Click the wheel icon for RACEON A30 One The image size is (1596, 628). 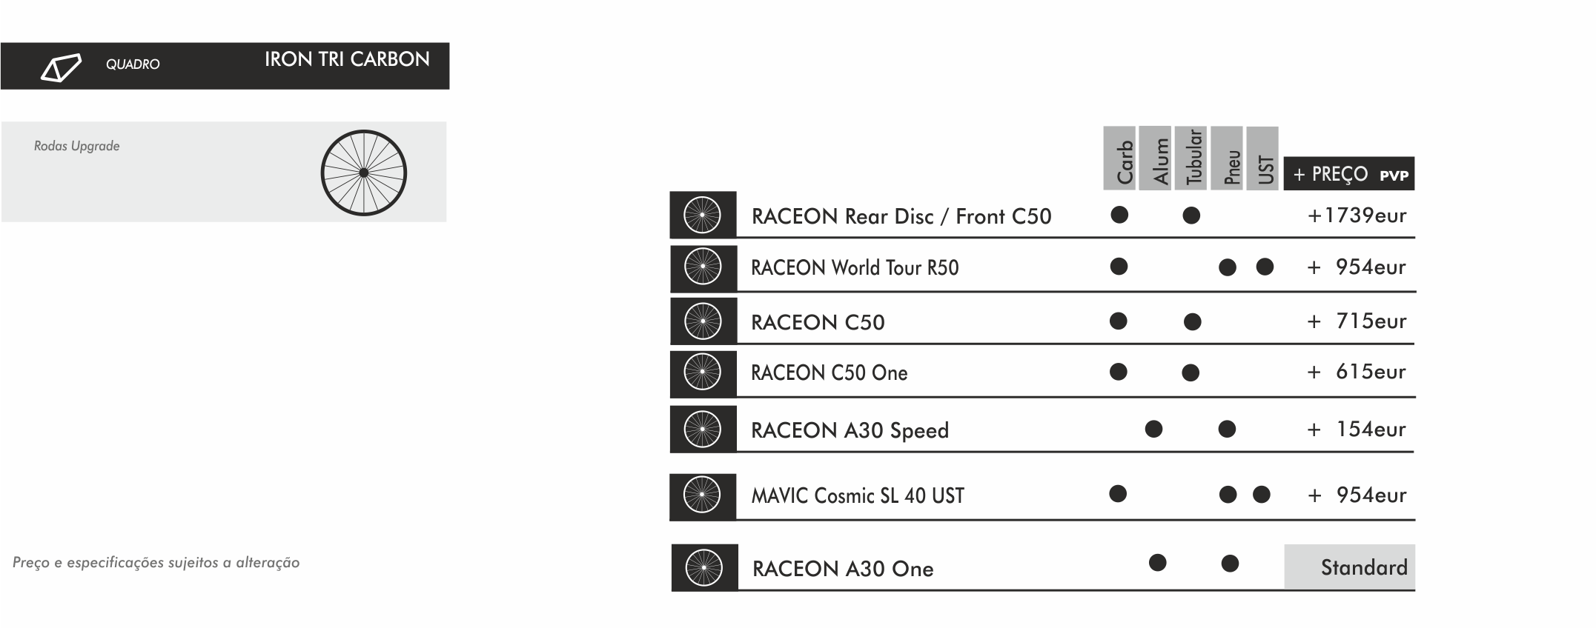pos(703,568)
